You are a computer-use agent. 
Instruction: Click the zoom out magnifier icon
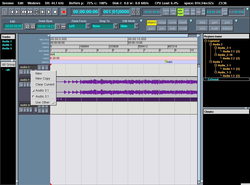tap(27, 26)
